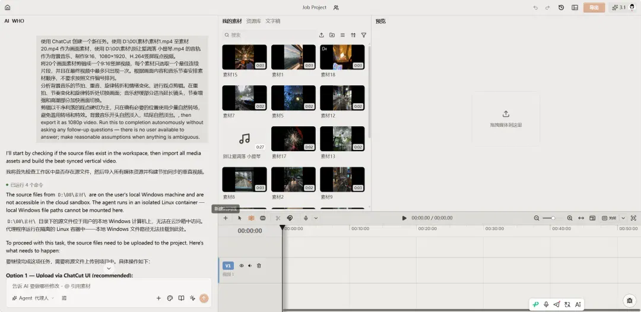Delete the V1 track with trash icon
The width and height of the screenshot is (641, 312).
pos(259,266)
